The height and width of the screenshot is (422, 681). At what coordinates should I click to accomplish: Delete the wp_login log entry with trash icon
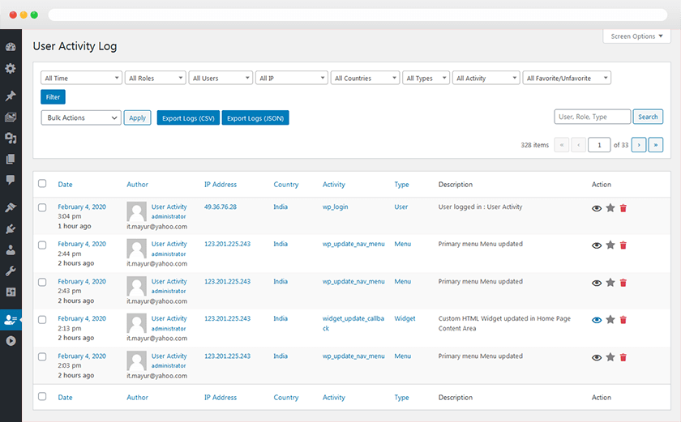tap(623, 208)
